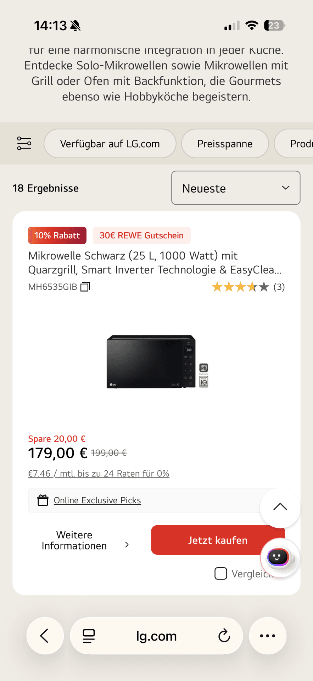Toggle Verfügbar auf LG.com filter

click(x=110, y=144)
